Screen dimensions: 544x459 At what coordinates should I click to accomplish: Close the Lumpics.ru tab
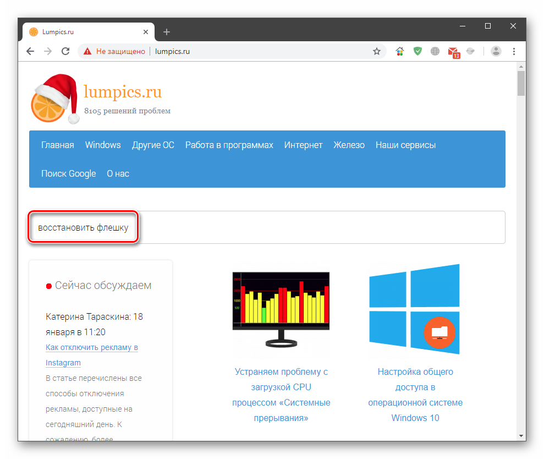tap(146, 32)
